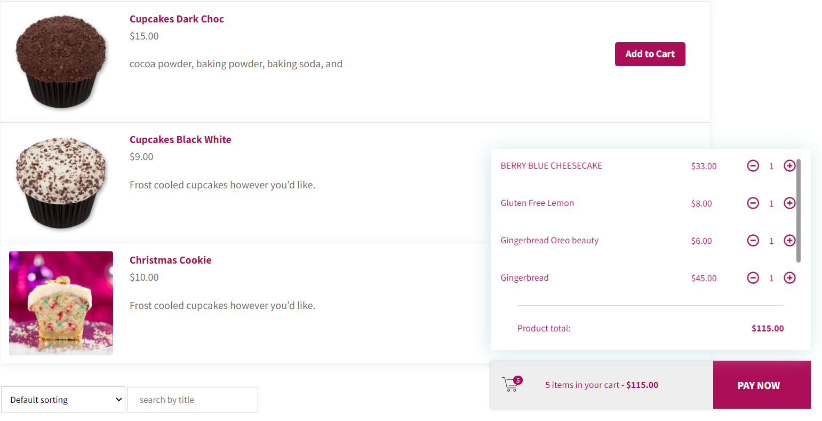Click the Cupcakes Black White product image
822x421 pixels.
[61, 182]
